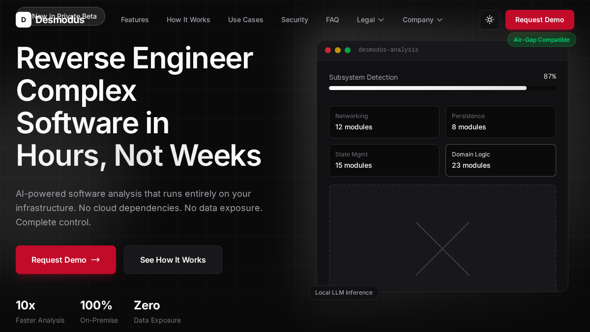The height and width of the screenshot is (332, 590).
Task: Select the Persistence 8 modules card
Action: [501, 122]
